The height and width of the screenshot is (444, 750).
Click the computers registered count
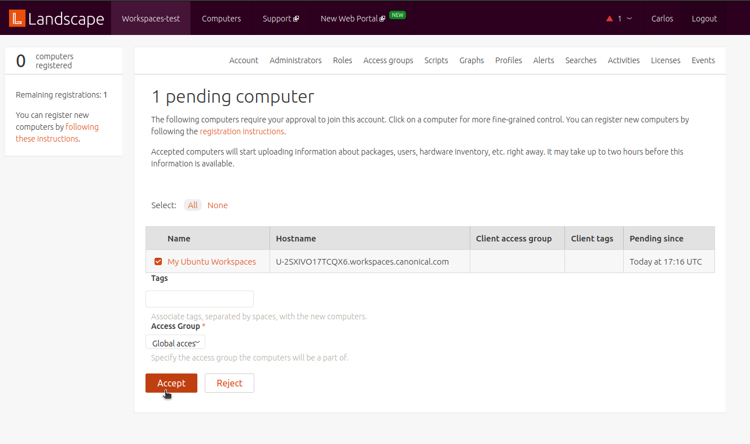point(21,61)
